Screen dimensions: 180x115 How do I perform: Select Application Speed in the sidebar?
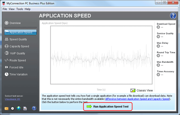[20, 32]
